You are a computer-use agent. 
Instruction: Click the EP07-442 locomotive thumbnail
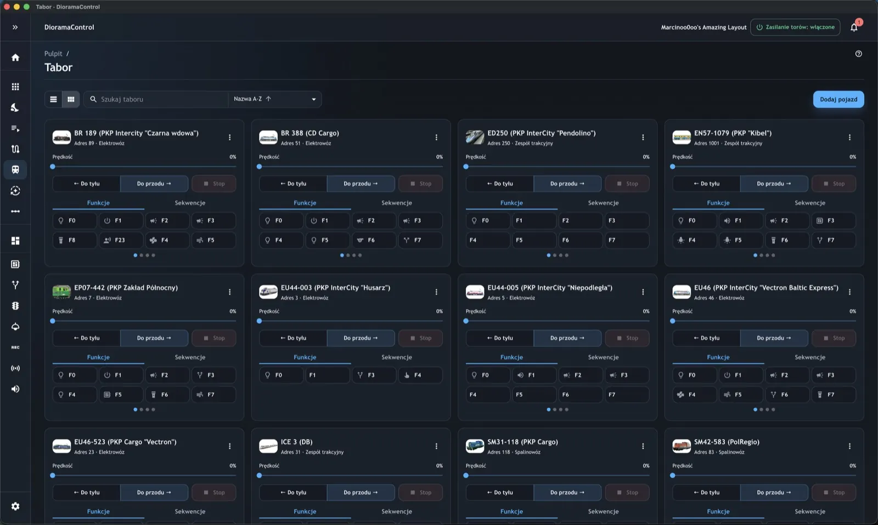pyautogui.click(x=61, y=292)
